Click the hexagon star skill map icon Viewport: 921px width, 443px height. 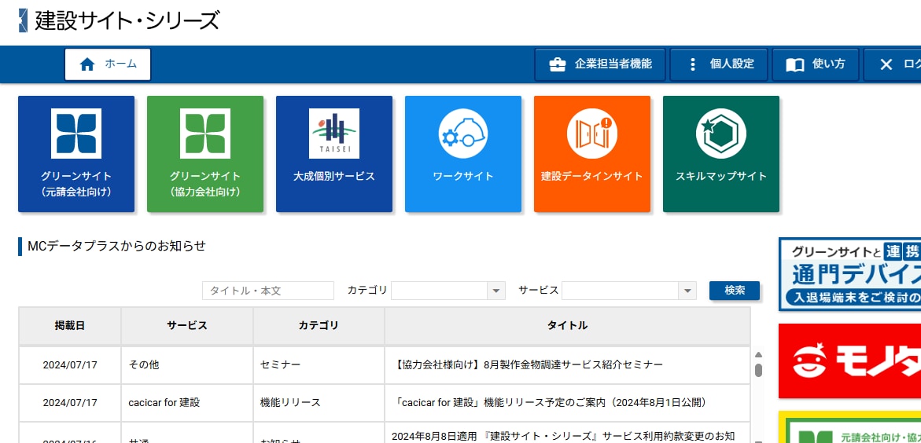[x=721, y=134]
